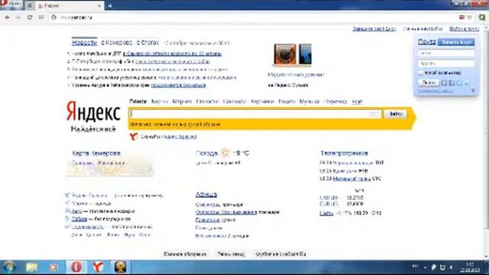Viewport: 489px width, 275px height.
Task: Click 'Войти в почту' link at top right
Action: 464,29
